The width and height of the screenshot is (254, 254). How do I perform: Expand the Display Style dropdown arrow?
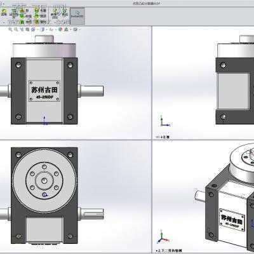pyautogui.click(x=46, y=29)
